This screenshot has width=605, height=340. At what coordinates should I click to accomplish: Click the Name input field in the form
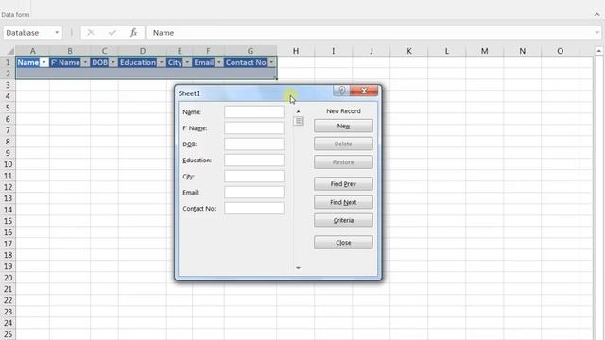point(254,112)
